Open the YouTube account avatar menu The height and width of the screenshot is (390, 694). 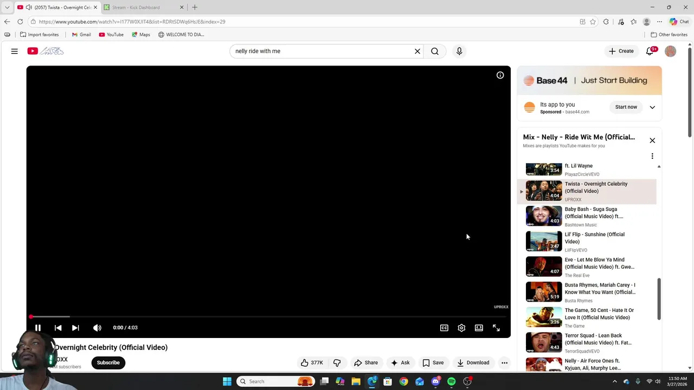pyautogui.click(x=671, y=51)
